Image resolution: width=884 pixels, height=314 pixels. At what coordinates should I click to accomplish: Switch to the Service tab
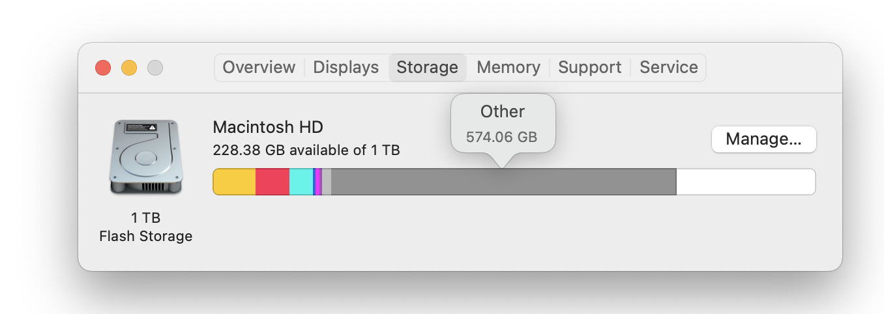[669, 68]
